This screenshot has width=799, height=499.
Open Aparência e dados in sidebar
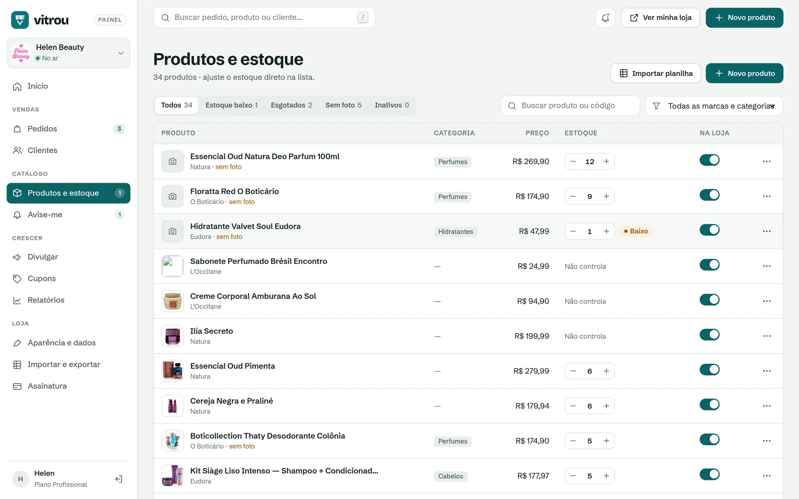(68, 343)
